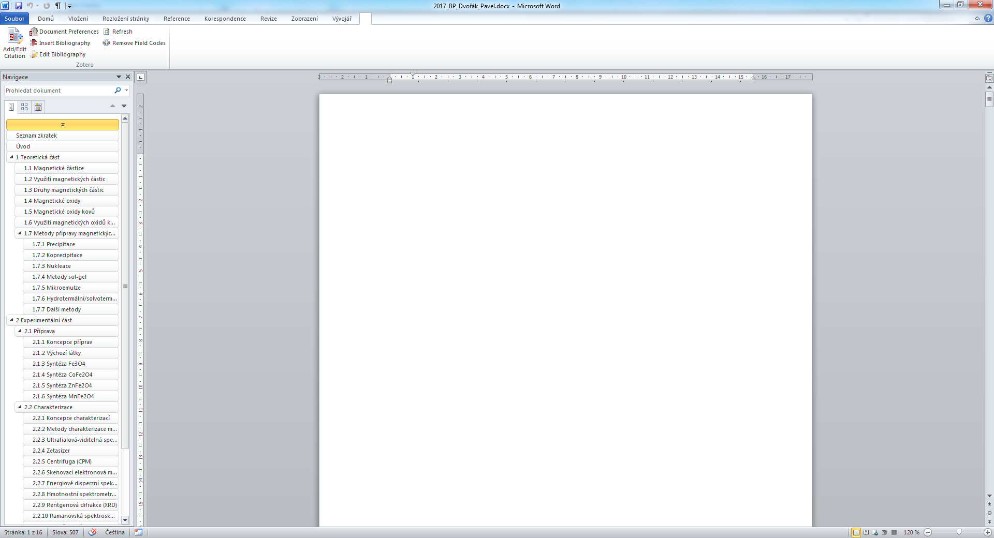Open the Navigace pane options dropdown
This screenshot has width=994, height=538.
pyautogui.click(x=119, y=77)
